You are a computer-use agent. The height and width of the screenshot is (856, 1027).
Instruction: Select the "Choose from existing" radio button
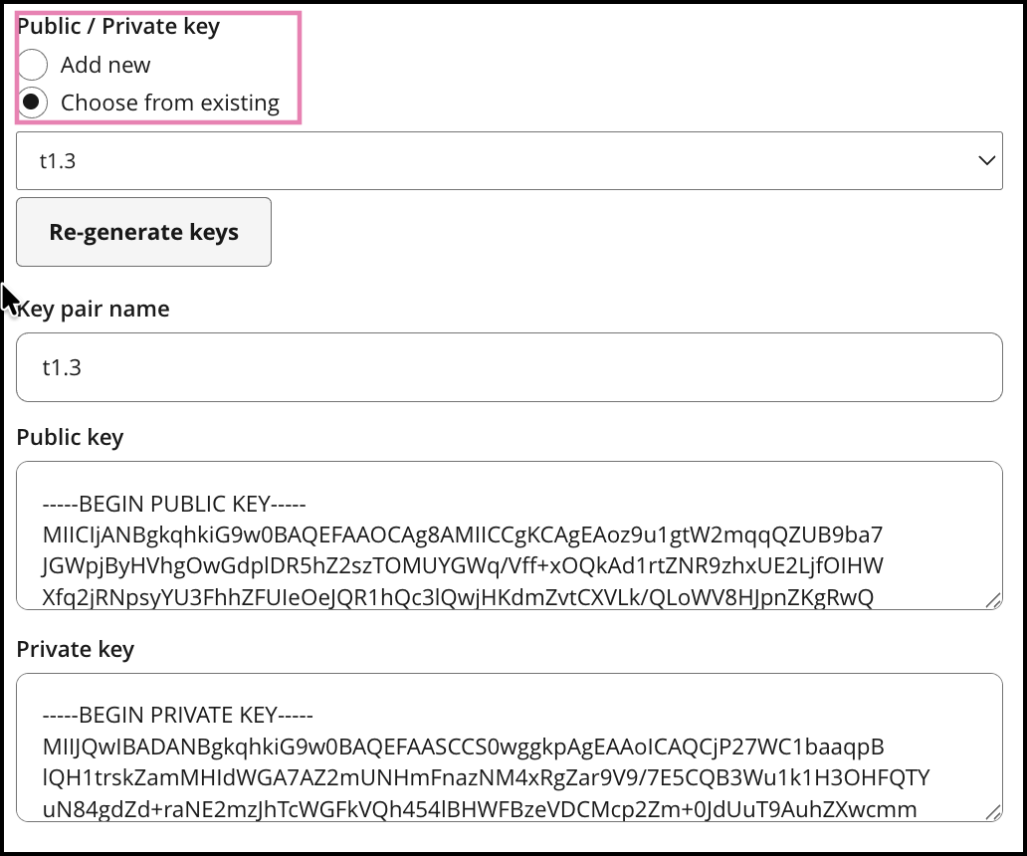[x=33, y=103]
